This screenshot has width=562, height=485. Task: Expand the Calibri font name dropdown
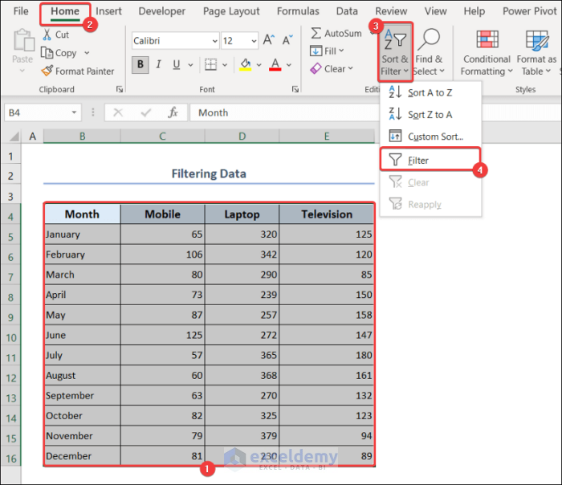click(214, 41)
